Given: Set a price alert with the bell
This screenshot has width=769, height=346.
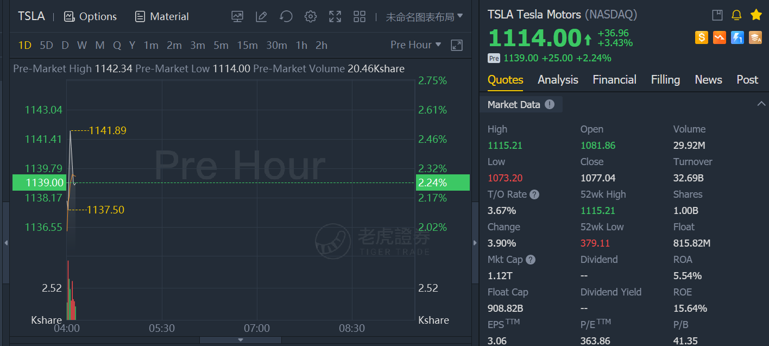Looking at the screenshot, I should pyautogui.click(x=736, y=15).
